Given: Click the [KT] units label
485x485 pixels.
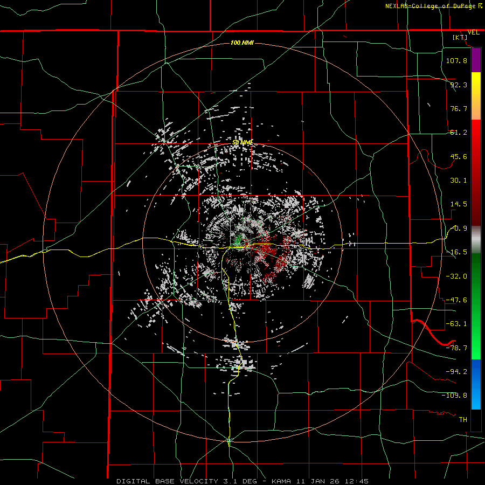Looking at the screenshot, I should tap(460, 37).
